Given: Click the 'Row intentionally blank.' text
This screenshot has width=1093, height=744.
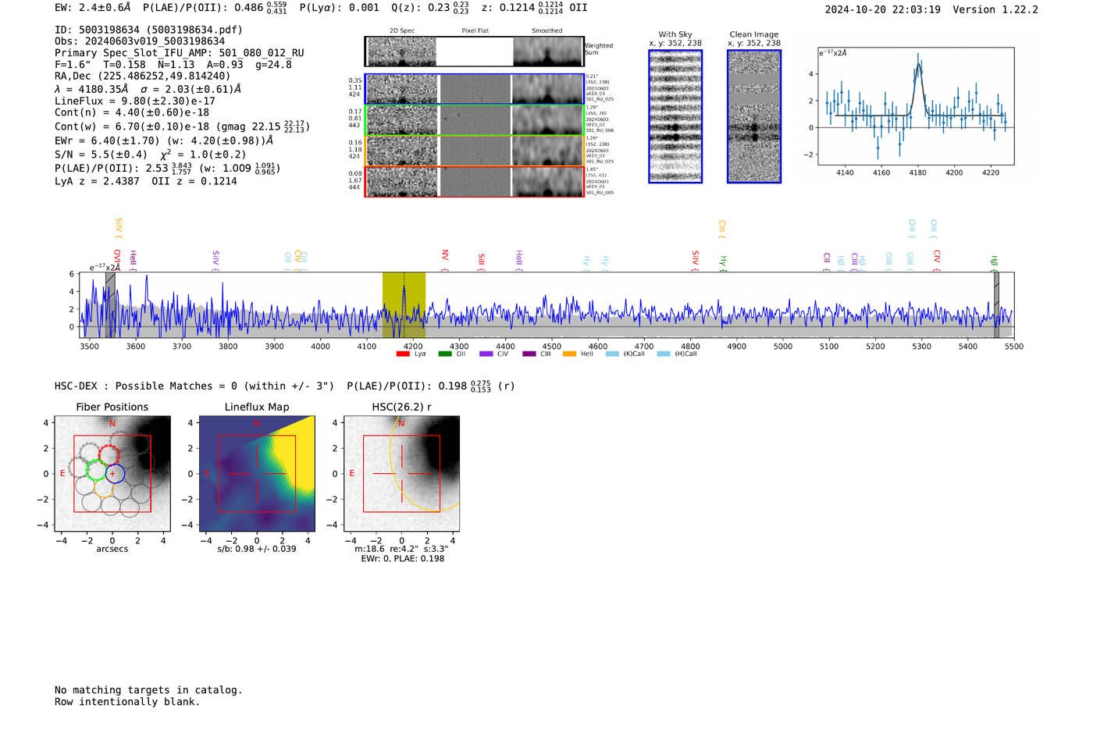Looking at the screenshot, I should [127, 702].
